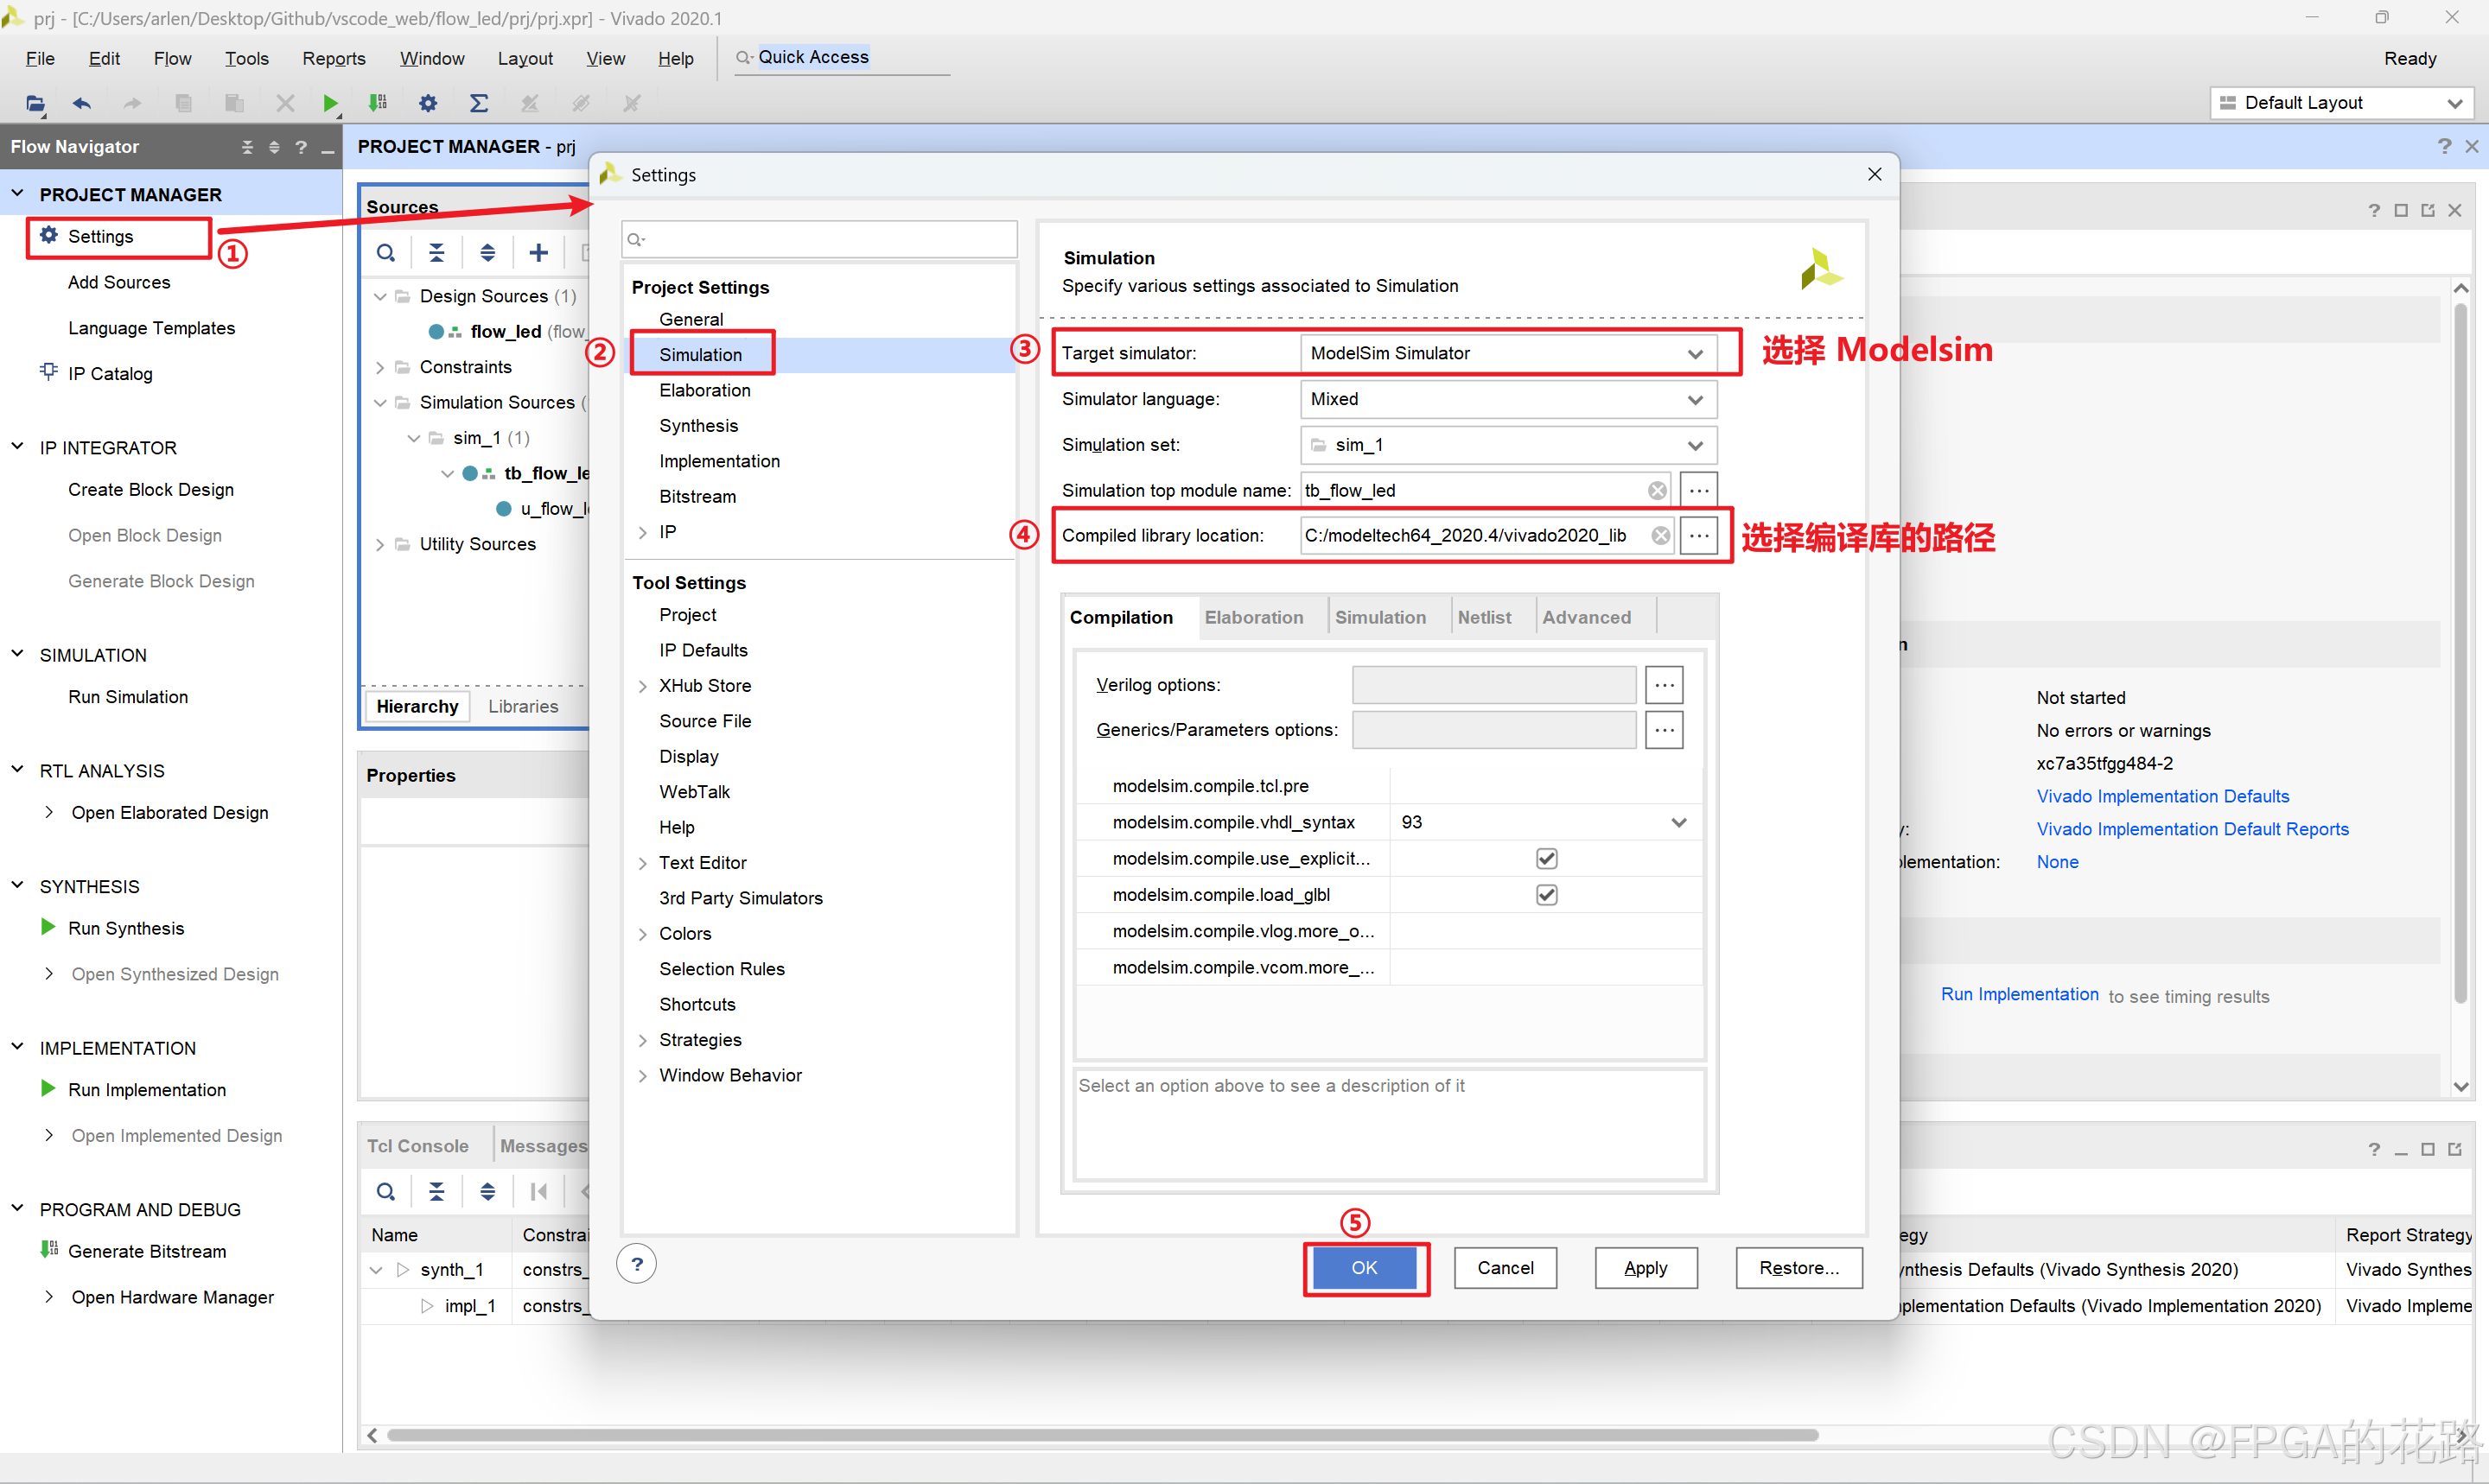Switch to Elaboration tab
2489x1484 pixels.
point(1253,617)
